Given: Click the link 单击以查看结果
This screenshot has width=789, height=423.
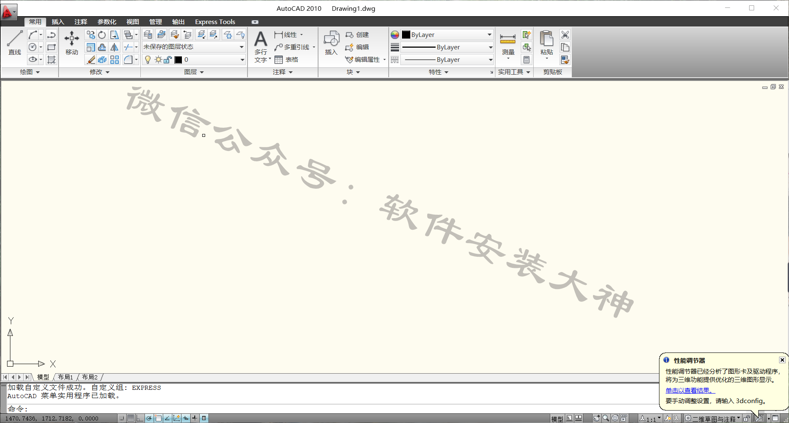Looking at the screenshot, I should point(690,391).
